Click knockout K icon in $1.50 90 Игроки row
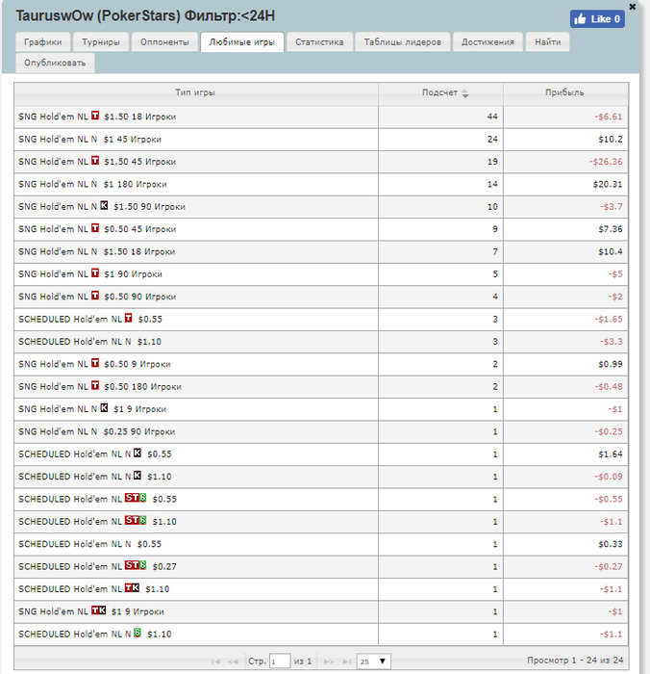This screenshot has height=674, width=650. coord(104,205)
